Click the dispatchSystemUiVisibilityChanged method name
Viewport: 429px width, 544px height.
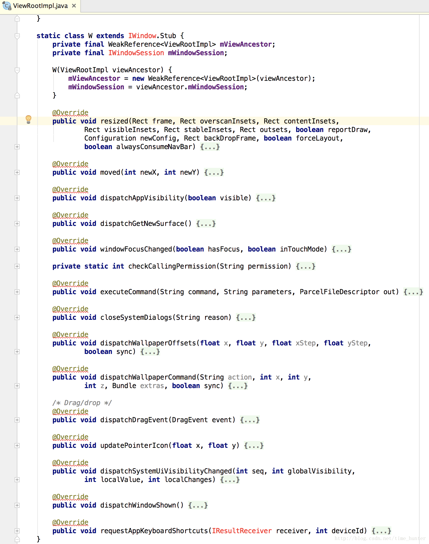point(166,471)
